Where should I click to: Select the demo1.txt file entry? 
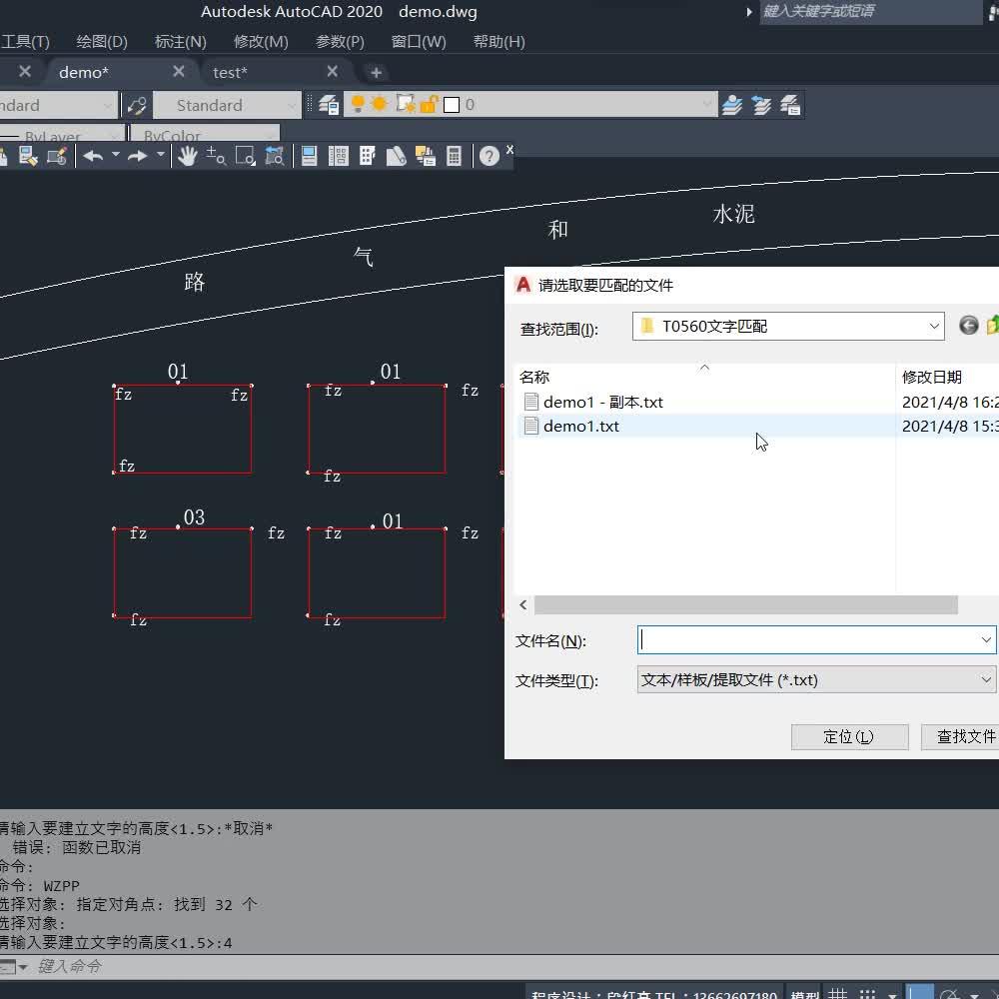[581, 426]
